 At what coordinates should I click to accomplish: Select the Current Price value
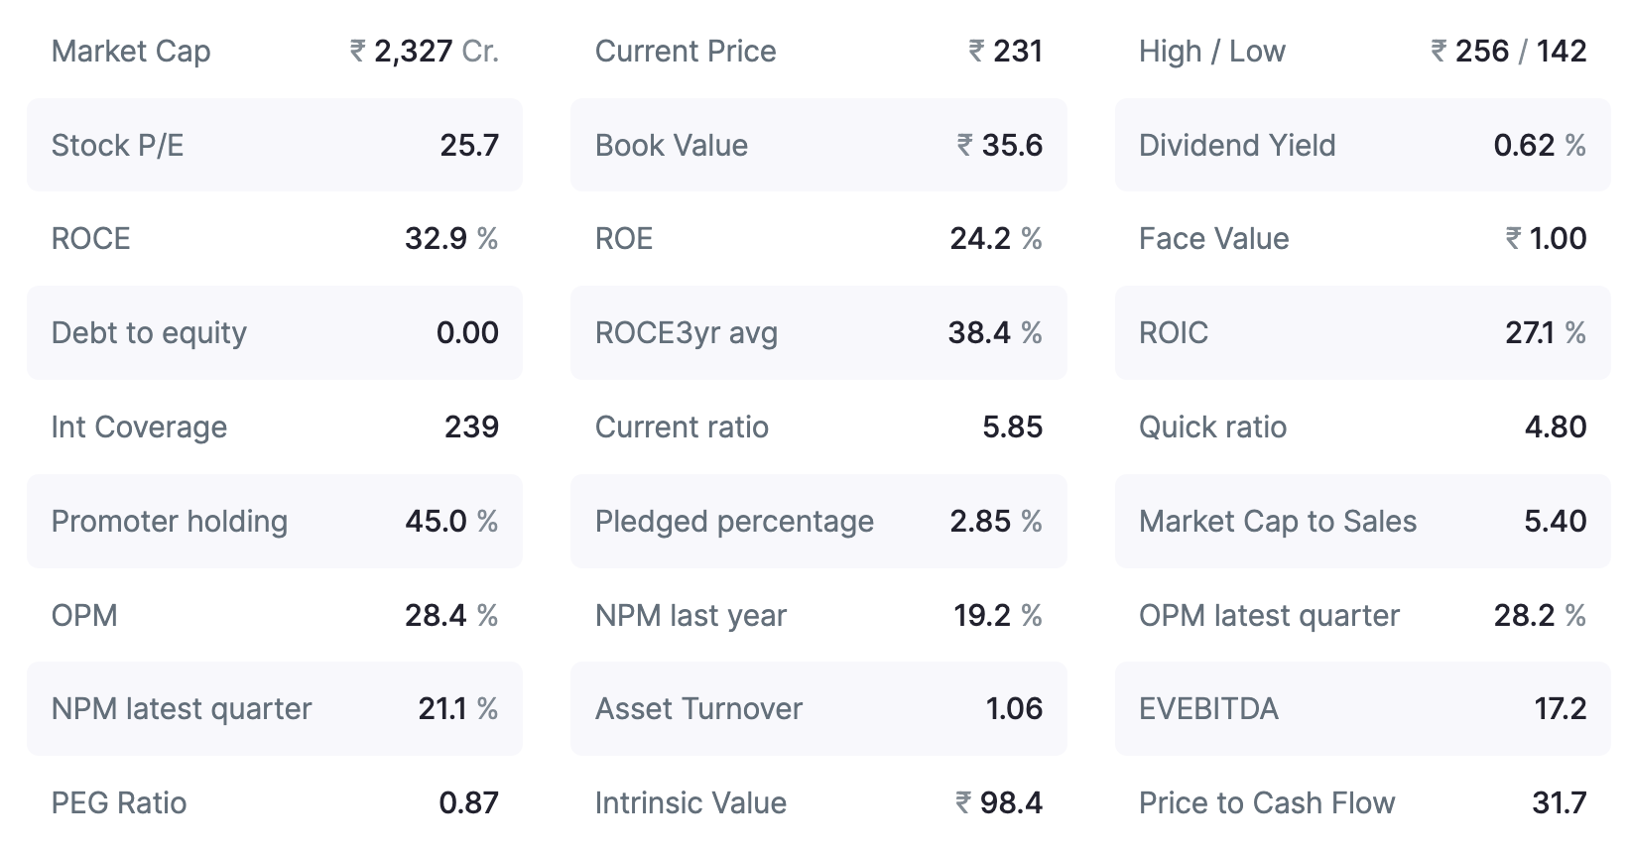pos(1006,52)
